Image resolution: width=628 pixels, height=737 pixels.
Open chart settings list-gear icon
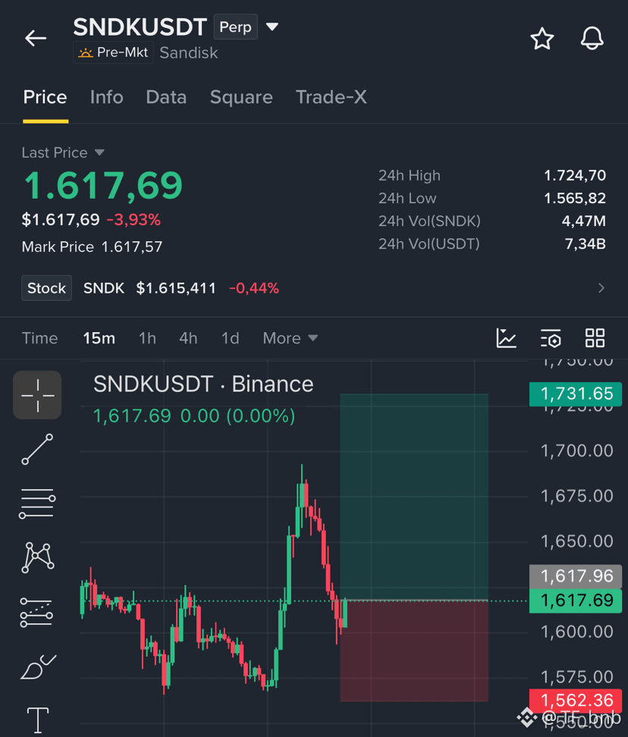tap(551, 338)
